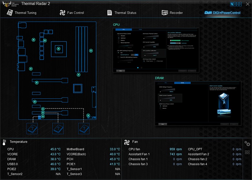Click the T_Sensor1 row label
The height and width of the screenshot is (180, 252).
pyautogui.click(x=74, y=169)
